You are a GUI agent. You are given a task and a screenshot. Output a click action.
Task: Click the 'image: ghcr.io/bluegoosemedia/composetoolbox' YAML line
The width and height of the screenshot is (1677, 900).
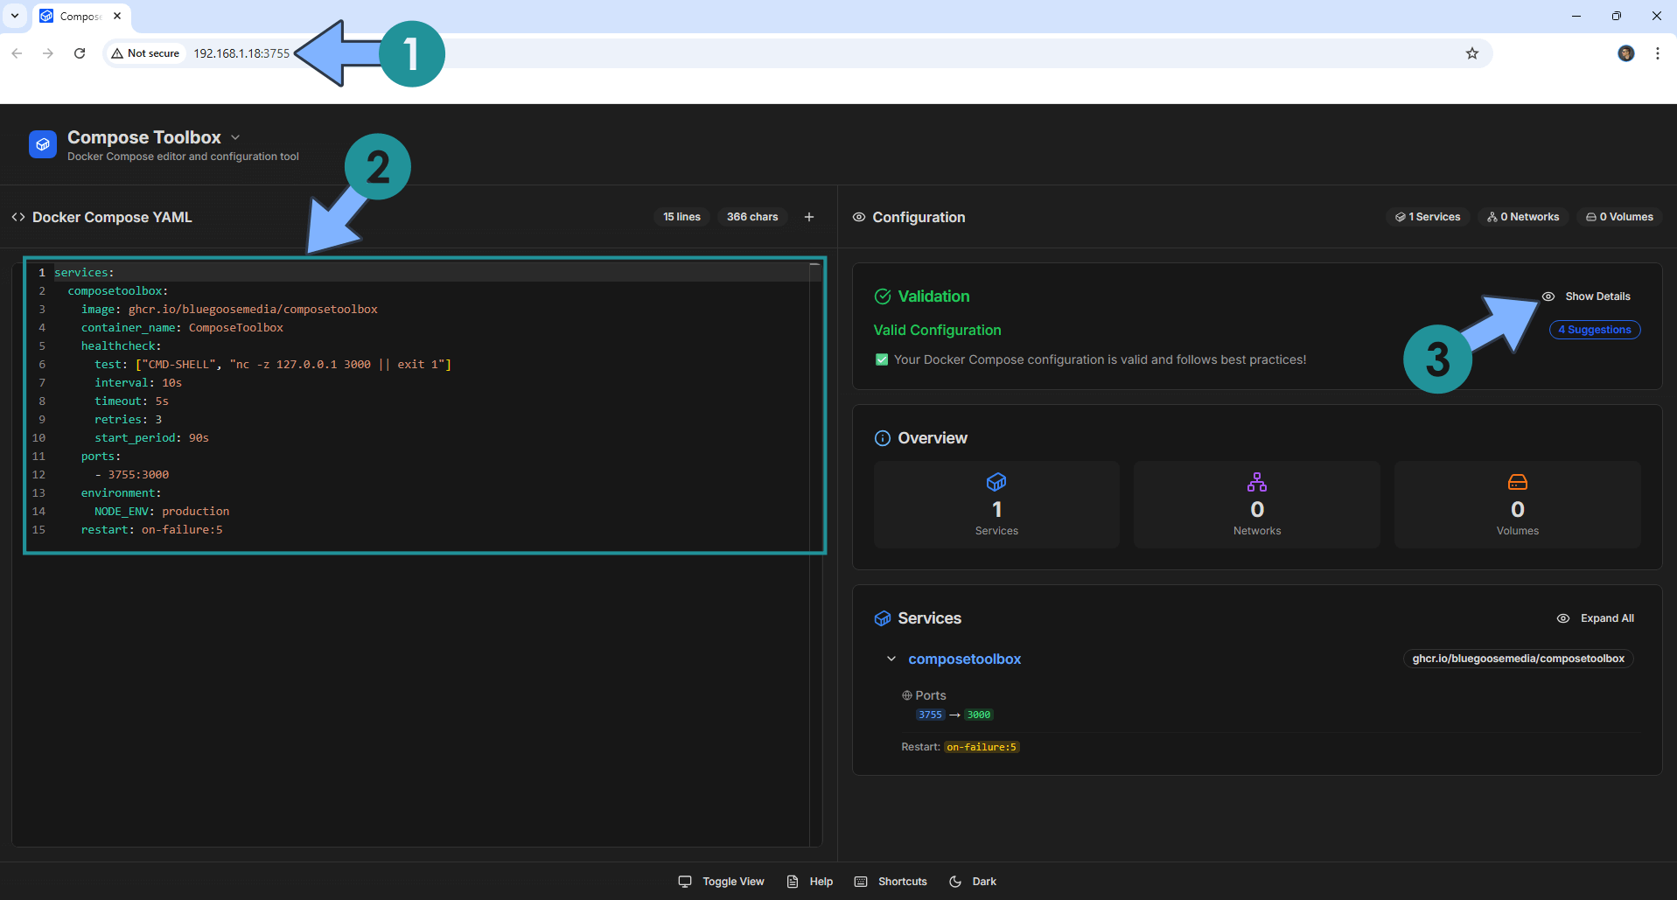[229, 309]
